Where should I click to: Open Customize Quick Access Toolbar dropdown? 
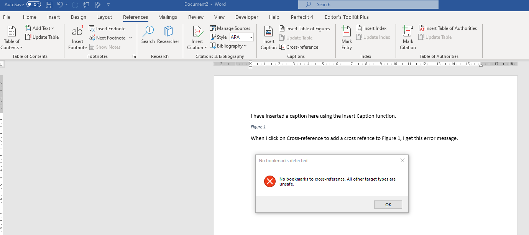pyautogui.click(x=108, y=5)
